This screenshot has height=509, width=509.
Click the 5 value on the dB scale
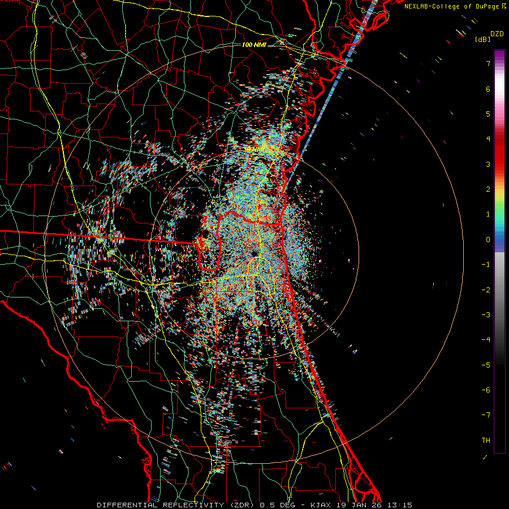(x=488, y=114)
